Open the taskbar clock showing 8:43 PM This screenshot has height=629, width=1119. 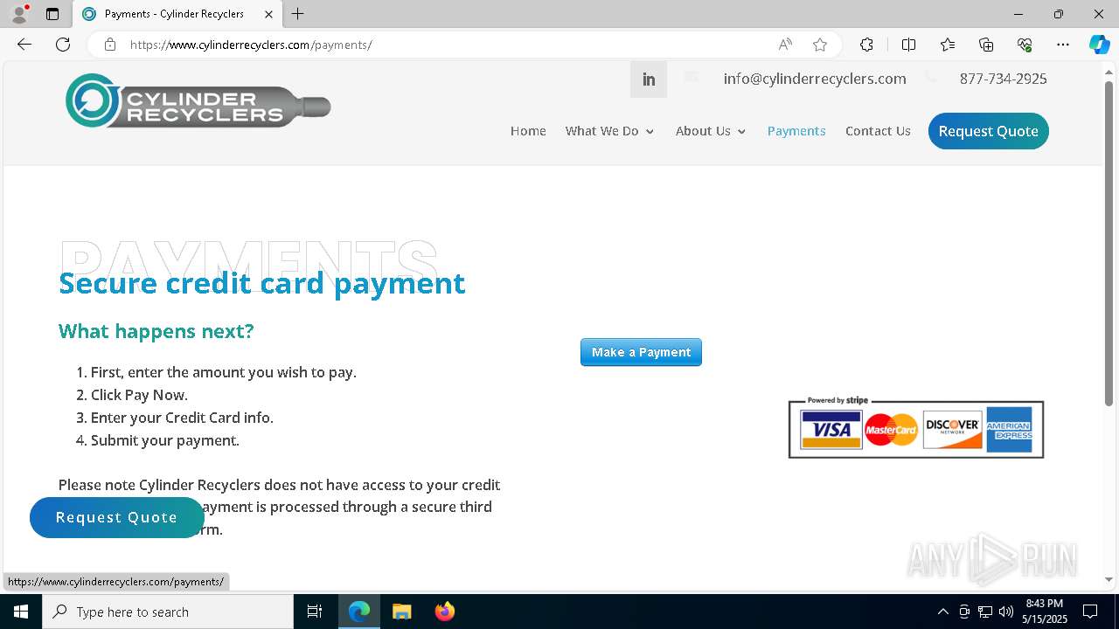1045,612
